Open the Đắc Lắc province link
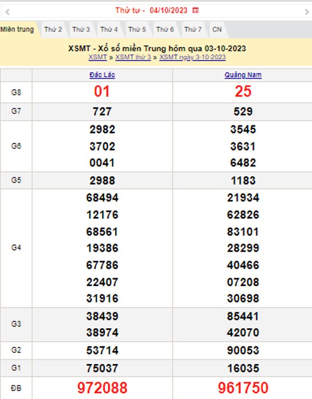Image resolution: width=312 pixels, height=399 pixels. pyautogui.click(x=102, y=75)
